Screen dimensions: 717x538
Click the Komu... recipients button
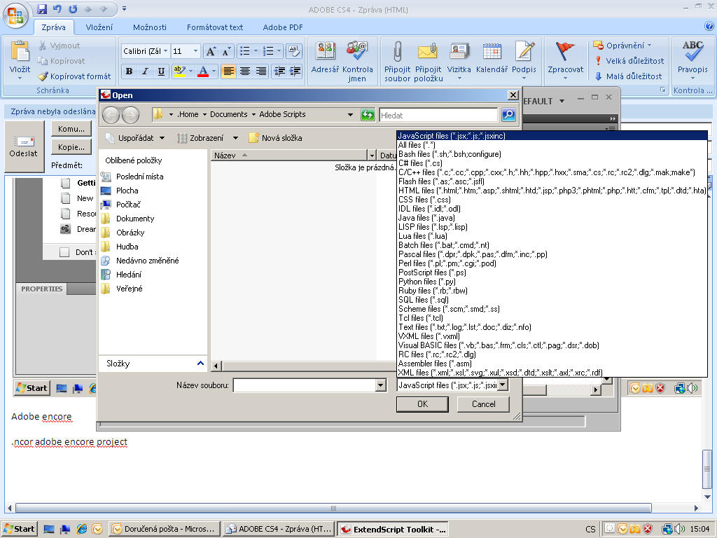pyautogui.click(x=71, y=129)
